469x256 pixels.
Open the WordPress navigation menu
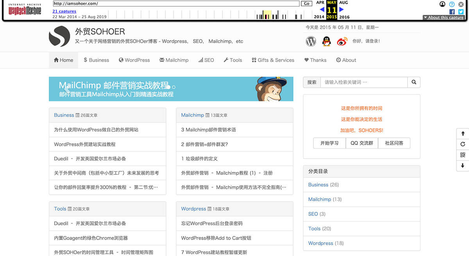point(134,60)
